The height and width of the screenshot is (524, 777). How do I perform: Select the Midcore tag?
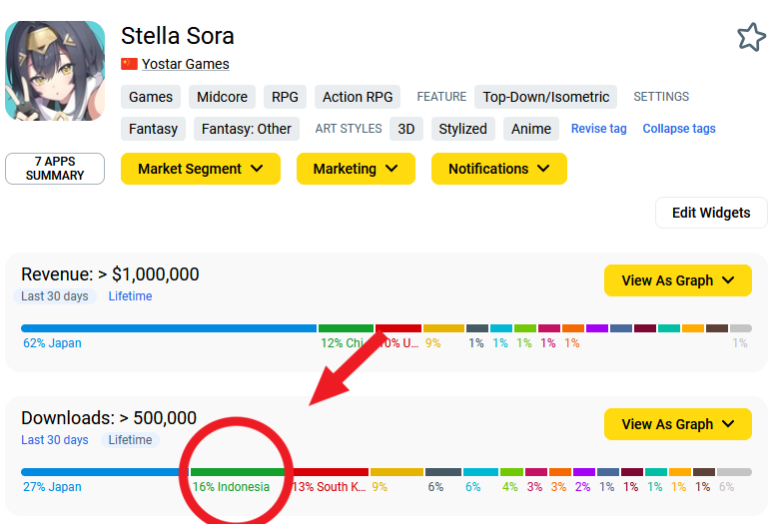pyautogui.click(x=222, y=97)
